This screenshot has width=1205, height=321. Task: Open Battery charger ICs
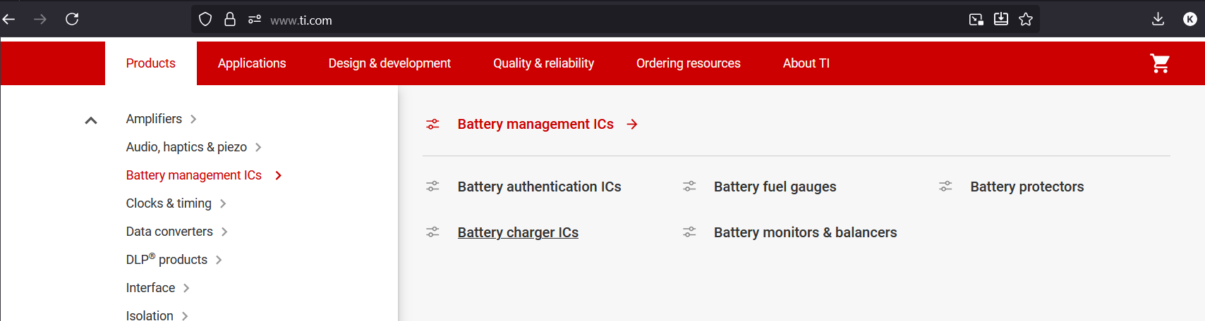[x=518, y=232]
